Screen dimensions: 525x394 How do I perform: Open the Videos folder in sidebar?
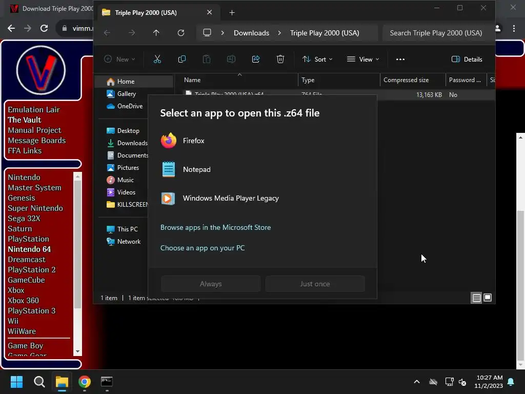pyautogui.click(x=121, y=192)
